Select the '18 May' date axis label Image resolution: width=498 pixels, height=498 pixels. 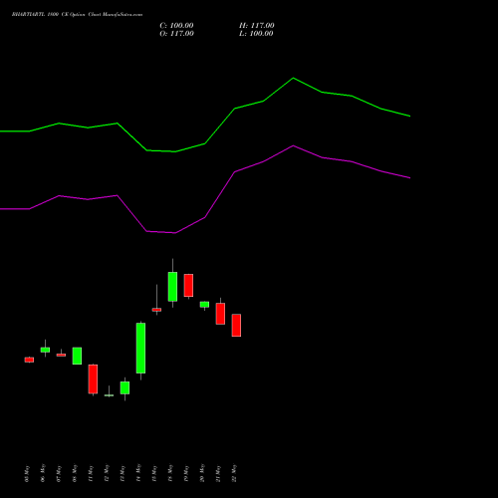[170, 473]
